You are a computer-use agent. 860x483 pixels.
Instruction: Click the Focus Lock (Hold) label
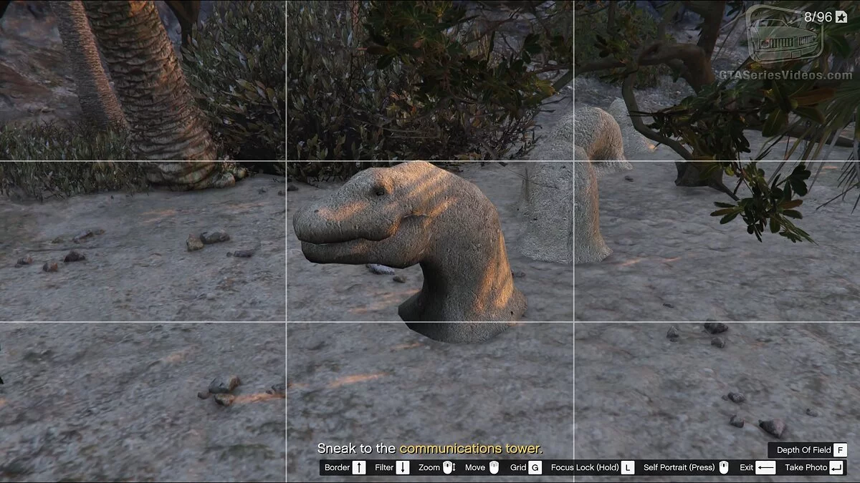pos(585,467)
